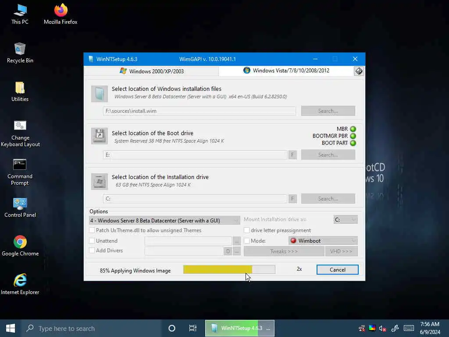
Task: Cancel the Windows image apply
Action: pos(337,270)
